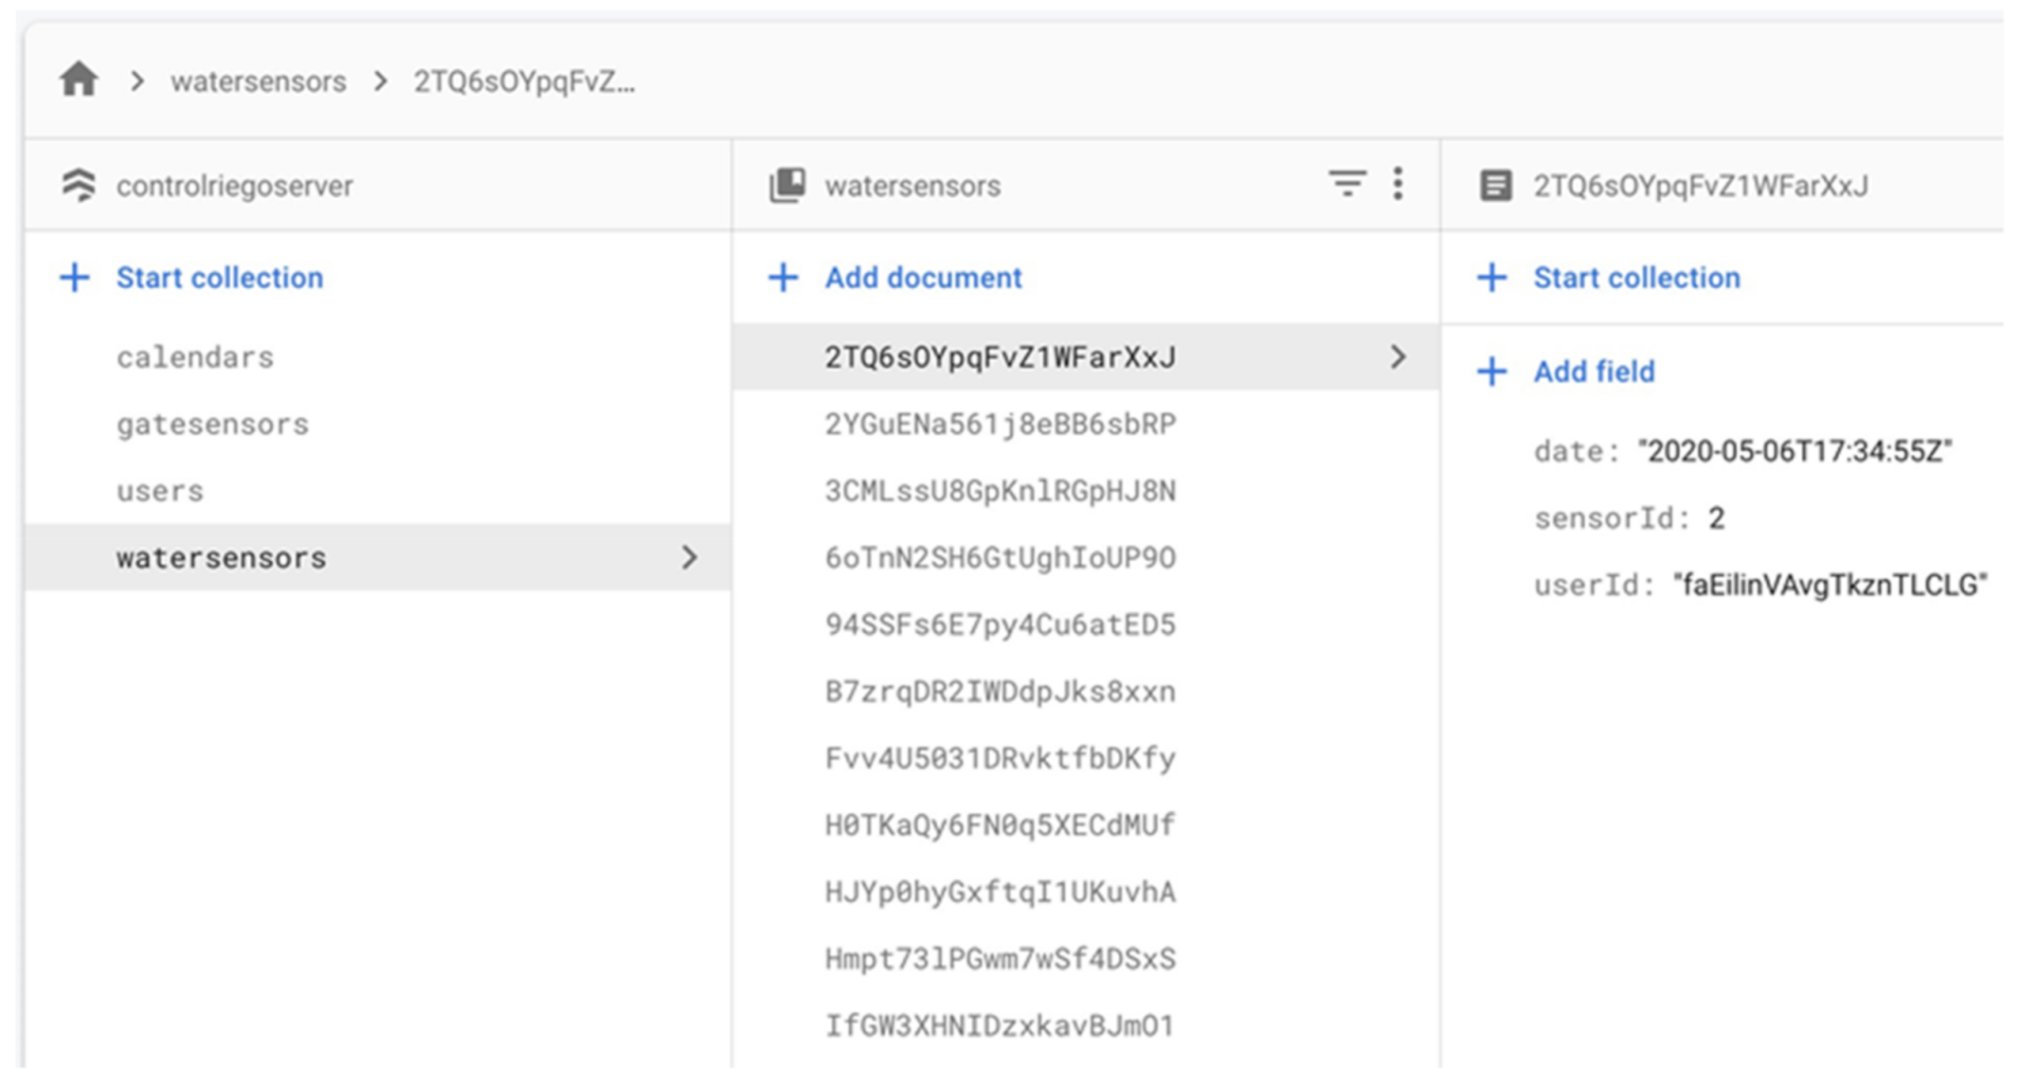Click the document icon next to 2TQ6sOYpqFvZ1WFarXxJ
Viewport: 2021px width, 1084px height.
pos(1495,185)
